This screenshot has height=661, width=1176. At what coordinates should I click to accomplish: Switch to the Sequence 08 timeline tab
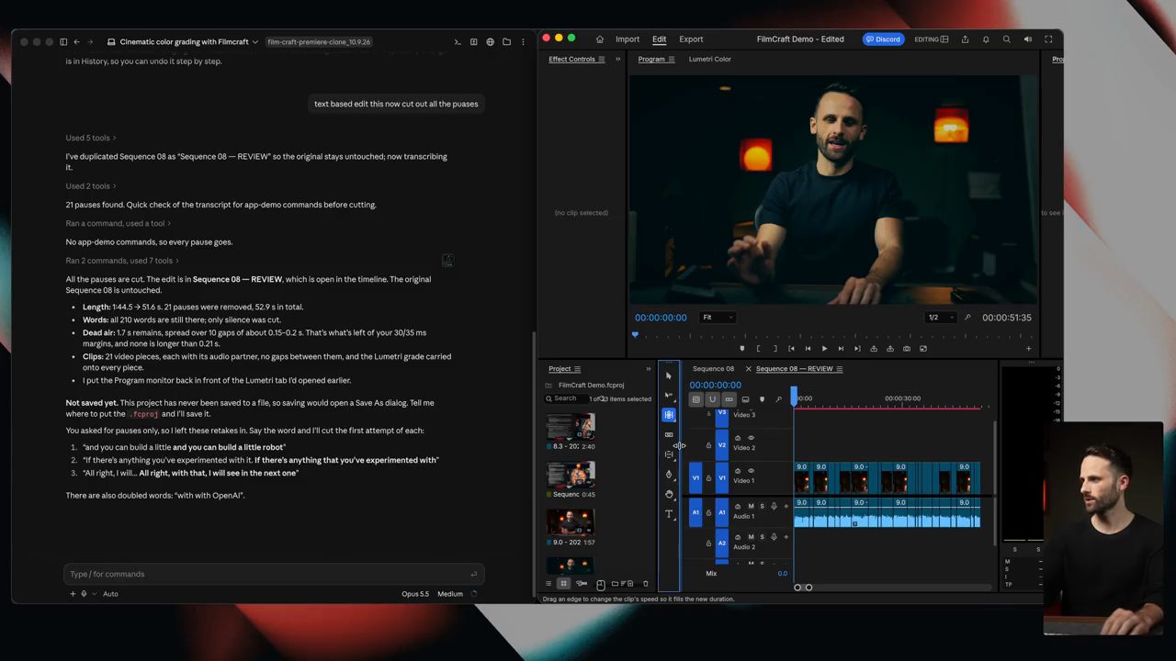(713, 369)
